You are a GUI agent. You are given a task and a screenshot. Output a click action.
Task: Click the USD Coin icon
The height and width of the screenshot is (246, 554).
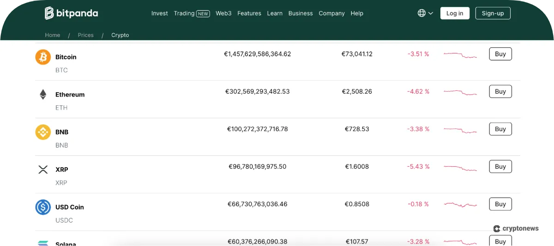click(x=43, y=207)
